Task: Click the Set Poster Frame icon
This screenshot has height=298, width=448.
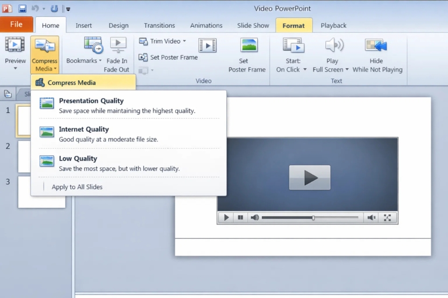Action: point(143,57)
